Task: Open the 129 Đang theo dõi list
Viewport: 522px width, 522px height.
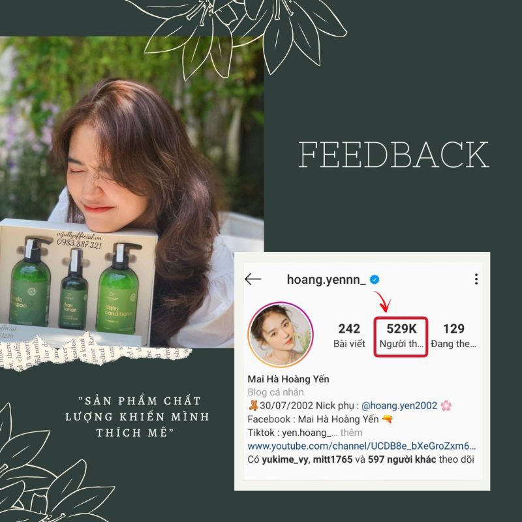Action: pos(453,335)
